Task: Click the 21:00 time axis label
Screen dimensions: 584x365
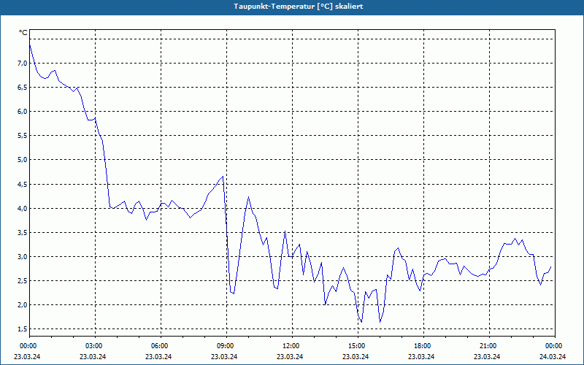Action: coord(489,346)
